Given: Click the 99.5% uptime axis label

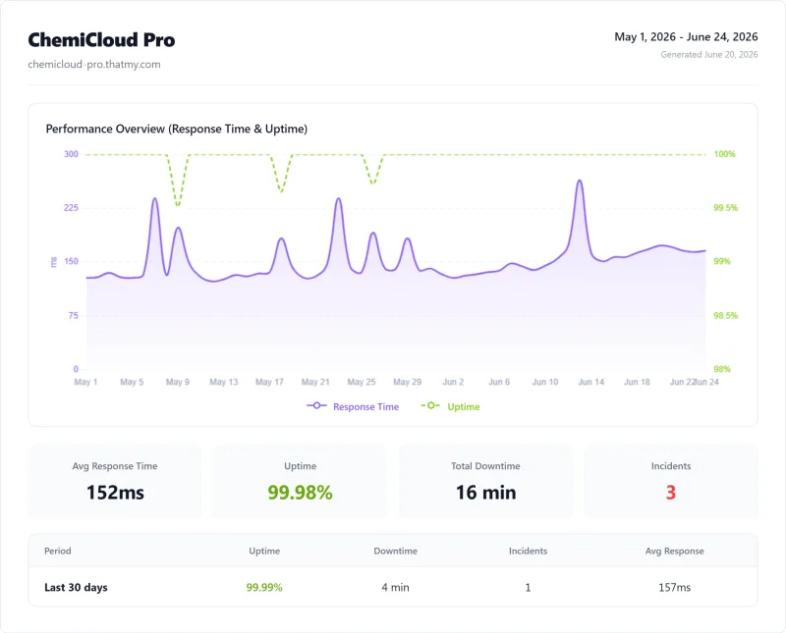Looking at the screenshot, I should click(x=725, y=208).
